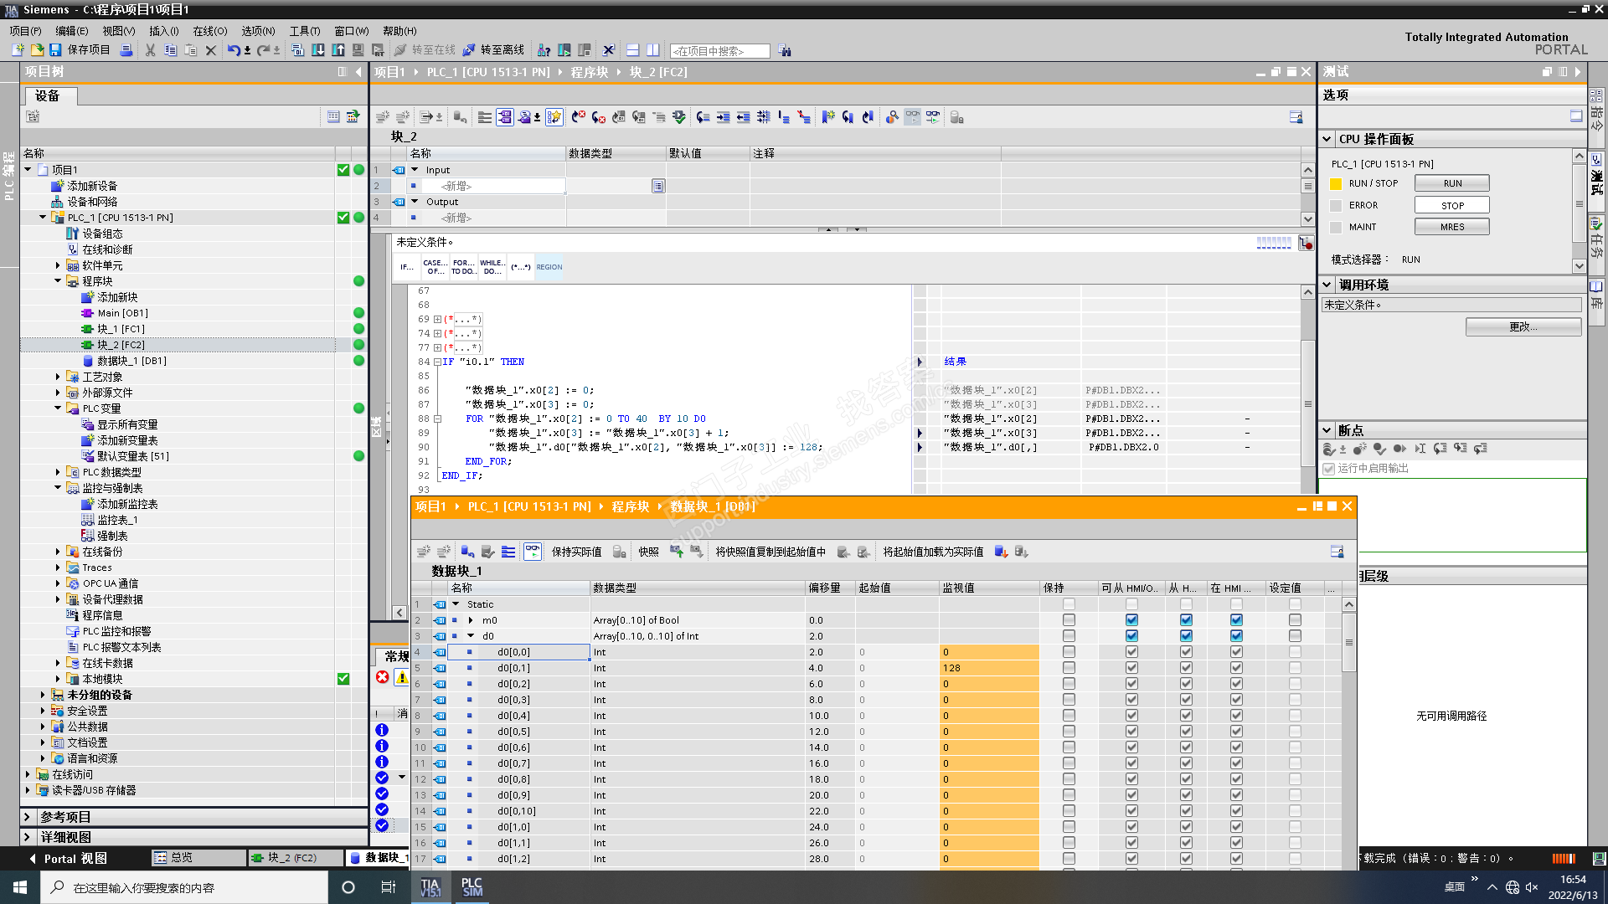Click the IF instruction snippet
The width and height of the screenshot is (1608, 904).
click(x=405, y=267)
